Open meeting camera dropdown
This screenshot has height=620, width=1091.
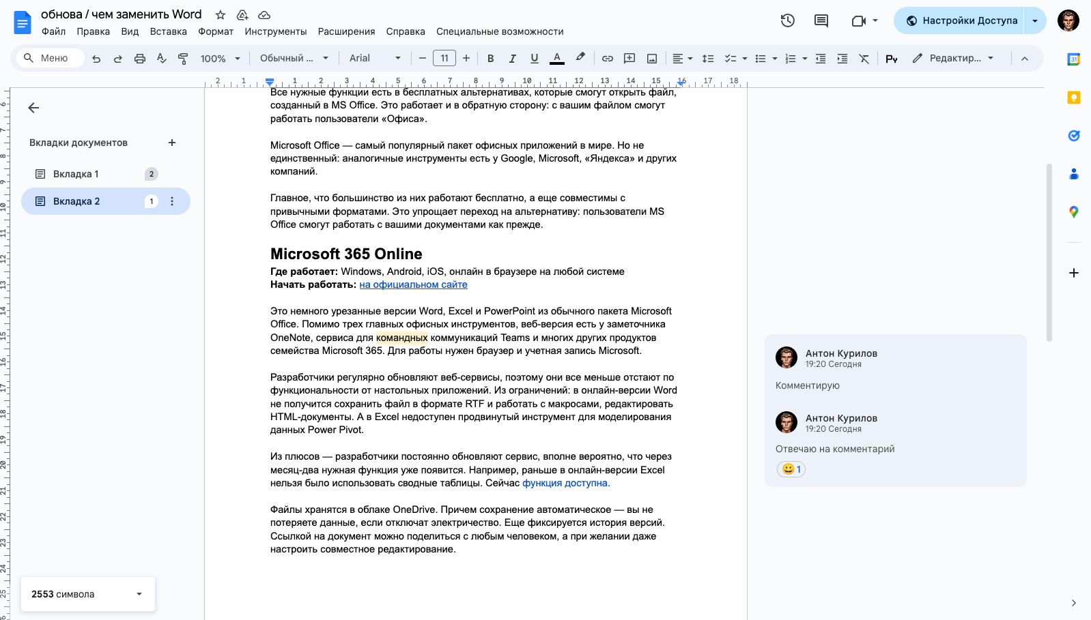[864, 20]
